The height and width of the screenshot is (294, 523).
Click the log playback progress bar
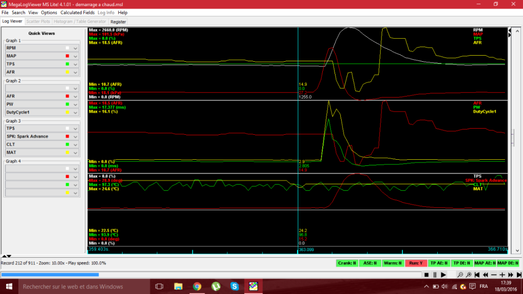coord(211,275)
